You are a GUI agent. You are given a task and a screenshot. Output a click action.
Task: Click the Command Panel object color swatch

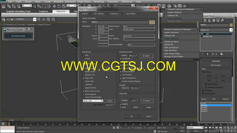(x=231, y=25)
